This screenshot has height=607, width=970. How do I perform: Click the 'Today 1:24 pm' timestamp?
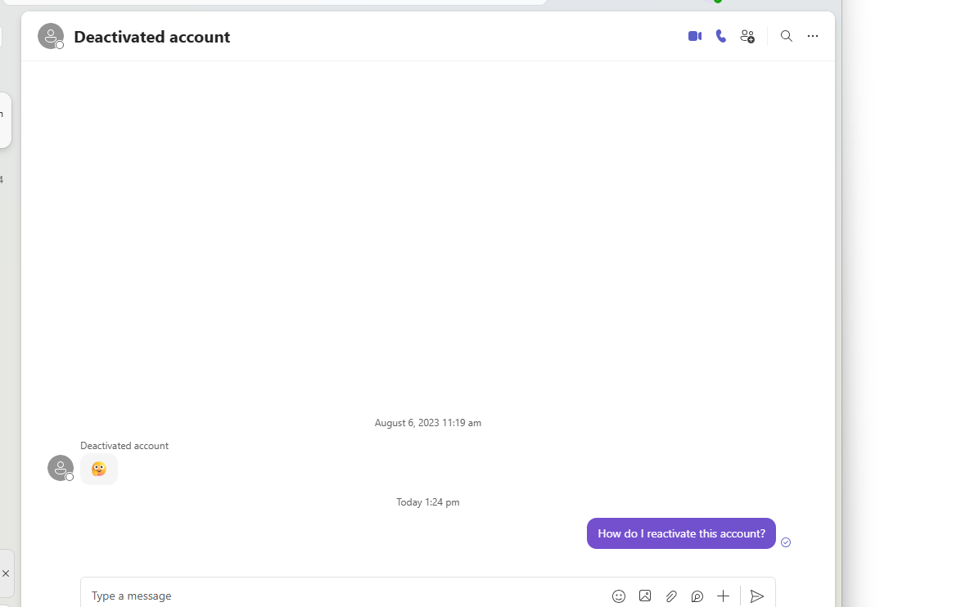428,502
